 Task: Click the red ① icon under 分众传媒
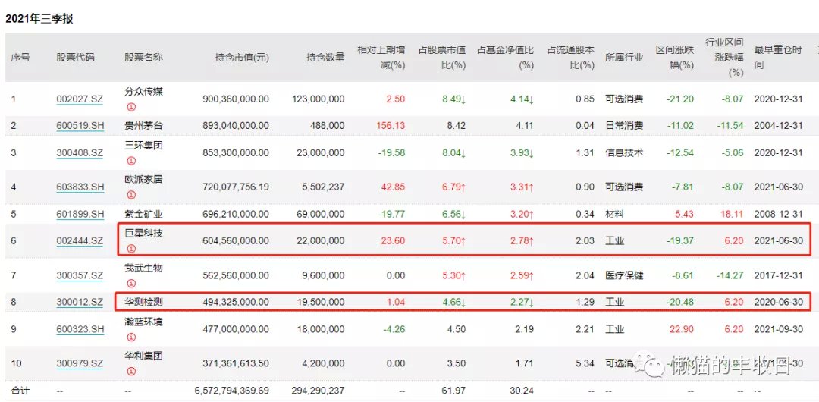coord(131,107)
